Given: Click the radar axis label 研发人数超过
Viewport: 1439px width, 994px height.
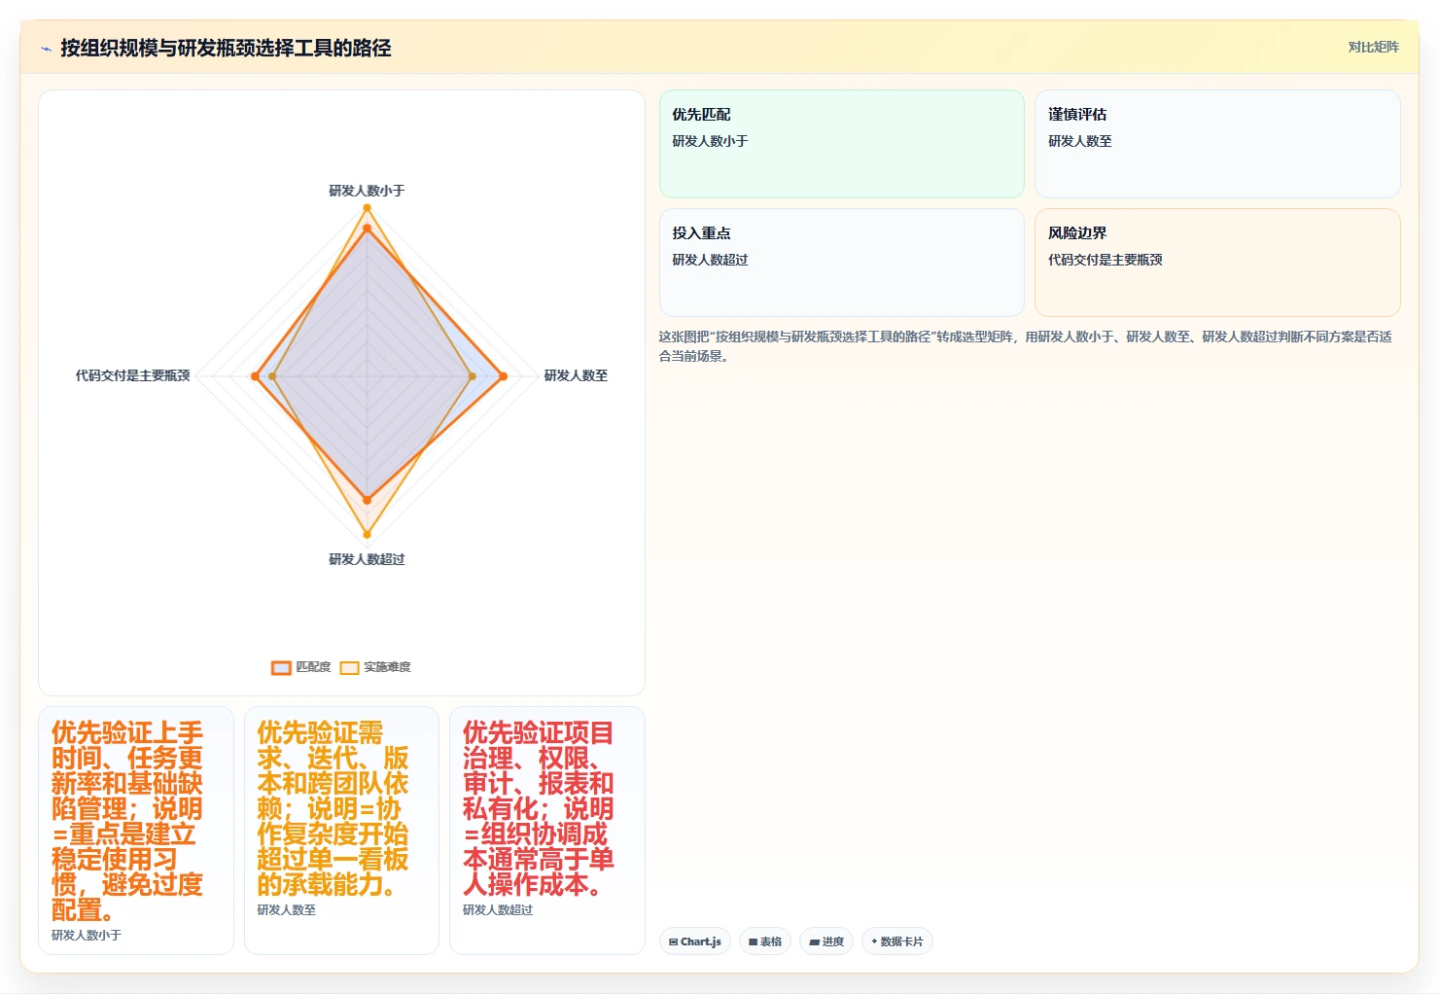Looking at the screenshot, I should point(367,559).
